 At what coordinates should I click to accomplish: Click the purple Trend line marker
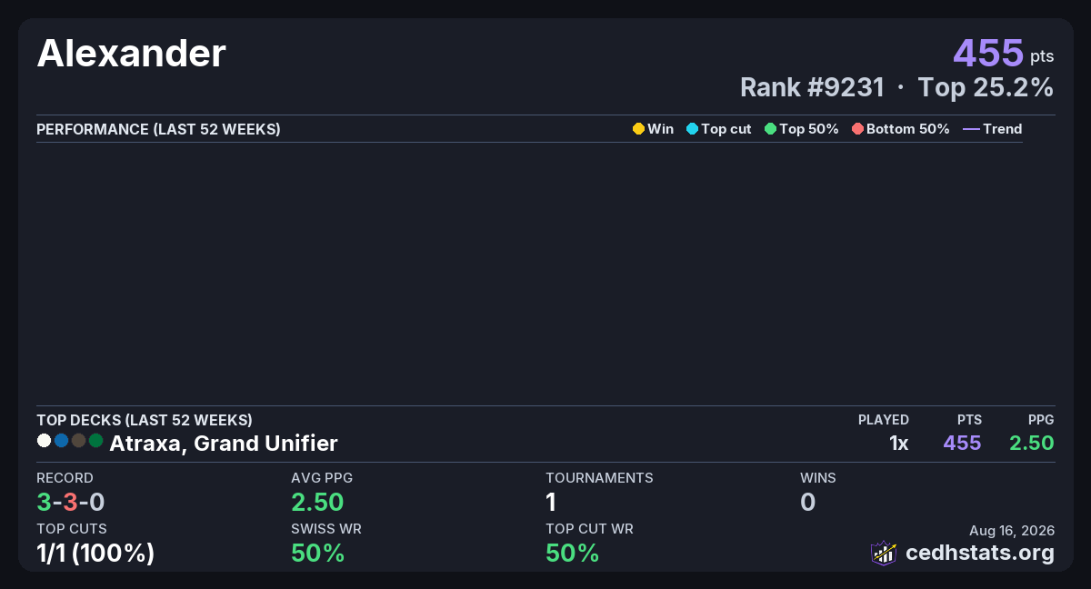pos(971,129)
